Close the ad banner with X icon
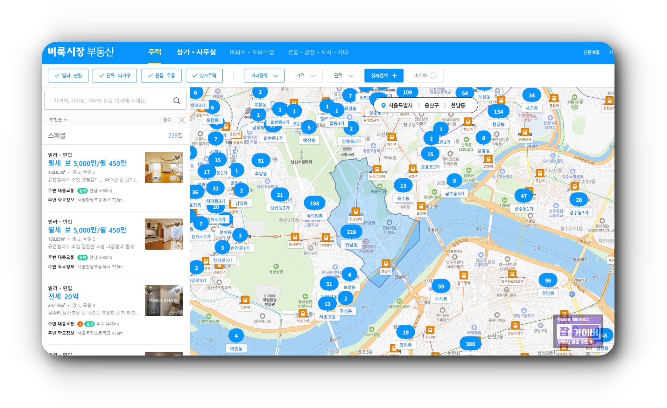The image size is (667, 408). point(182,120)
